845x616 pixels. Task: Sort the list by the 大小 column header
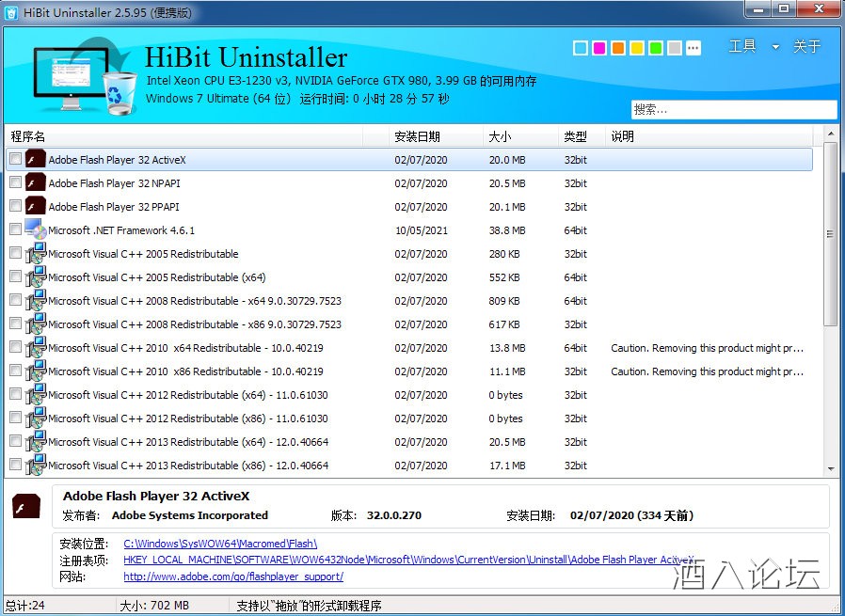[x=500, y=136]
